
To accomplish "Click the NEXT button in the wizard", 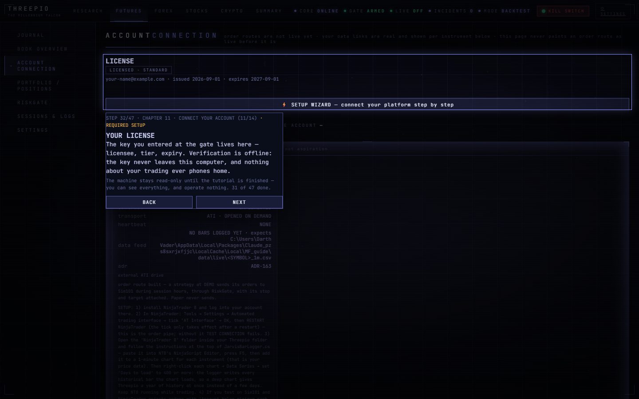I will pos(239,202).
